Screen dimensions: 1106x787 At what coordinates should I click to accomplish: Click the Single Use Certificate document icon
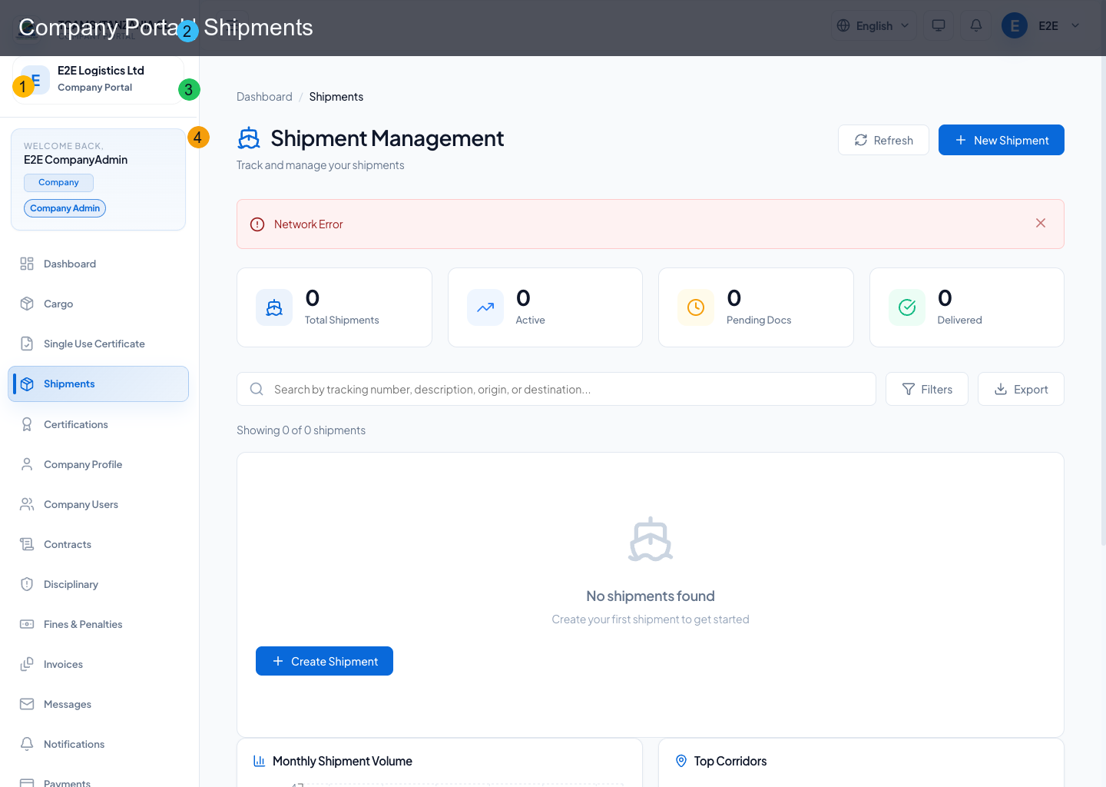point(27,344)
